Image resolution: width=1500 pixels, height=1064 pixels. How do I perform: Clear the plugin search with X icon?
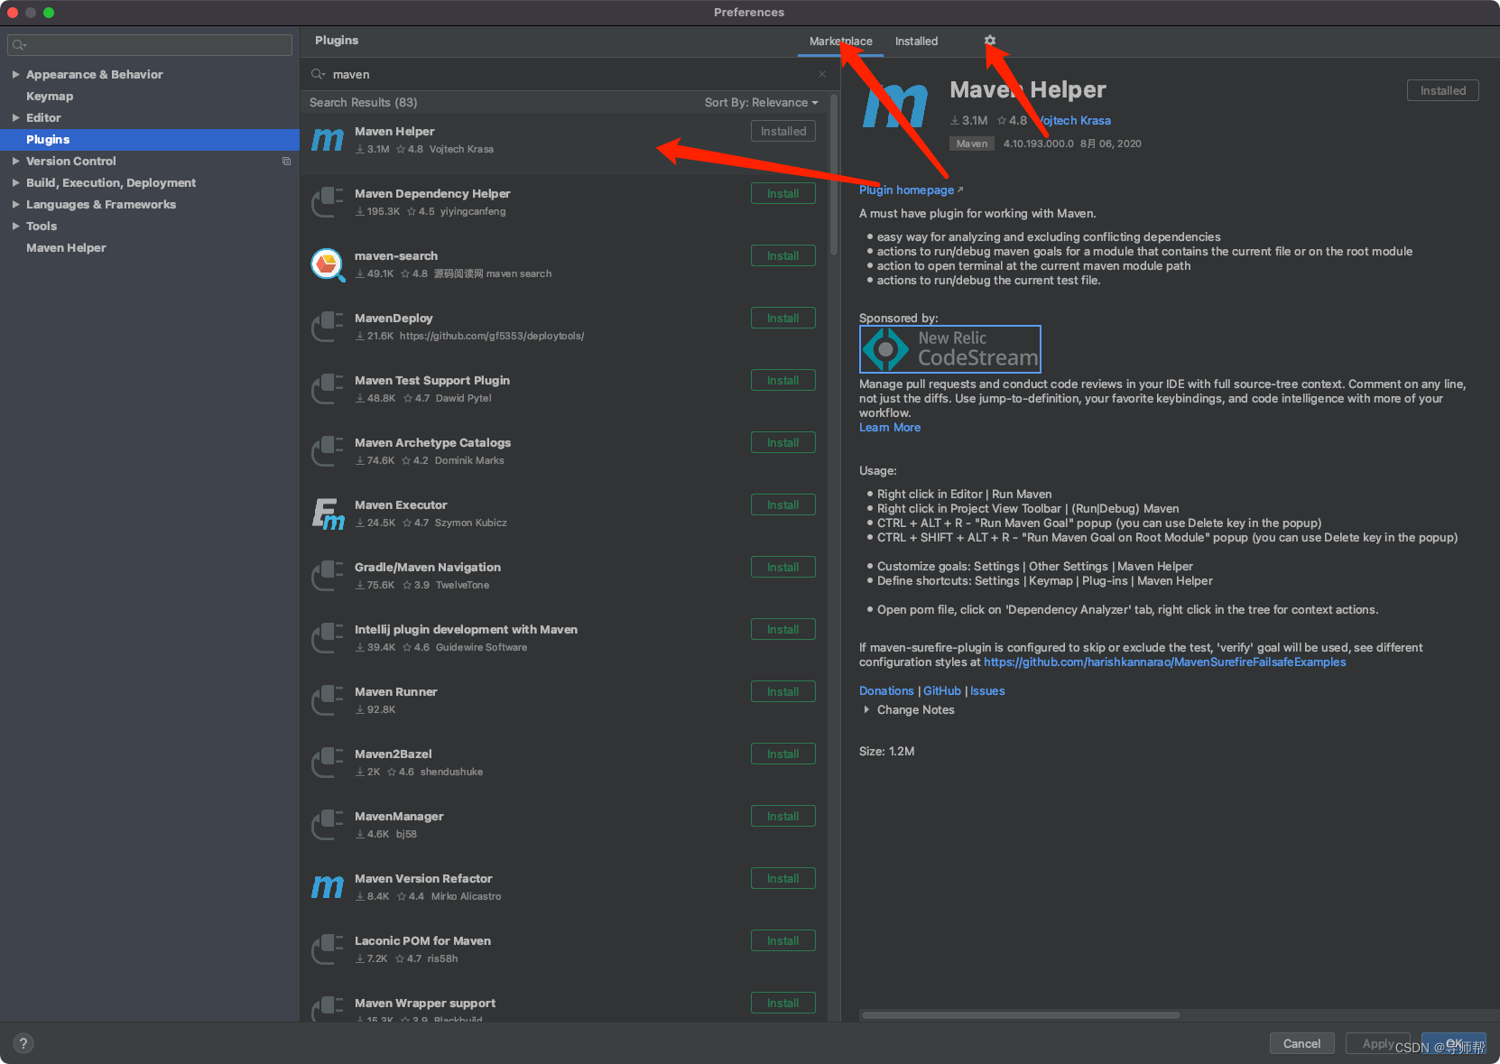point(822,74)
